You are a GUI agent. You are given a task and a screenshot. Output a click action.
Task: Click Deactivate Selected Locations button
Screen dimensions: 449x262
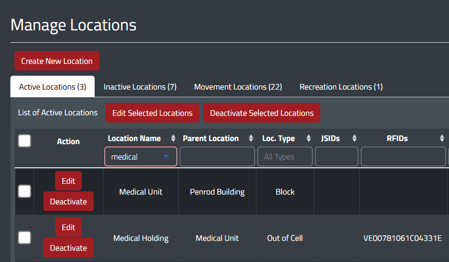point(262,113)
